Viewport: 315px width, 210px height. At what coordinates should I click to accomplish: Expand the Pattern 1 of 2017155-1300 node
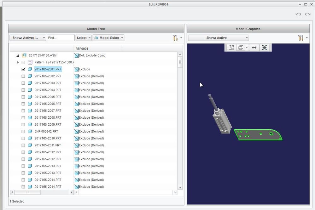click(x=18, y=62)
